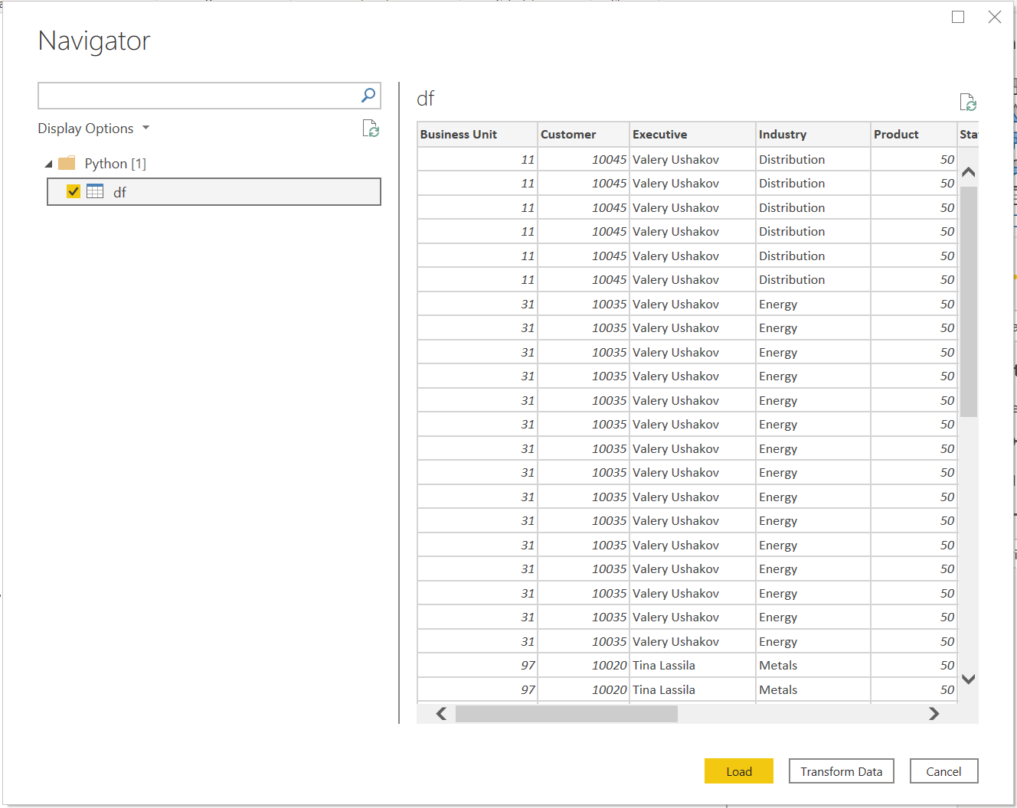Refresh the df preview using top-right icon

coord(968,103)
